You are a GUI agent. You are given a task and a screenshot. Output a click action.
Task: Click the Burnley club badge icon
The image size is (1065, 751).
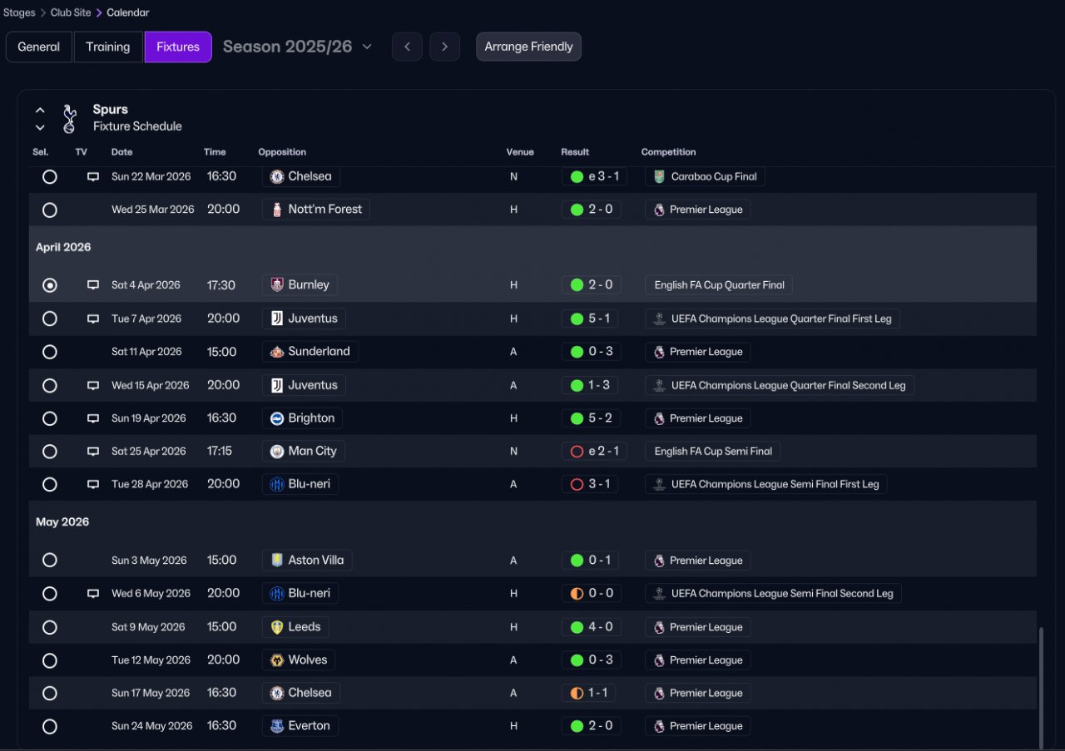pos(277,285)
